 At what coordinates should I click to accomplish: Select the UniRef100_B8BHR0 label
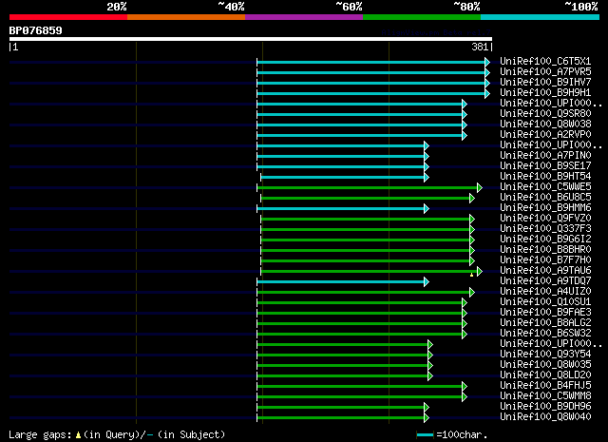pos(545,250)
